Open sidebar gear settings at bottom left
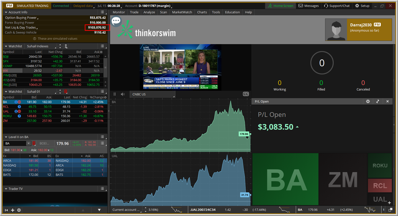 pos(19,210)
